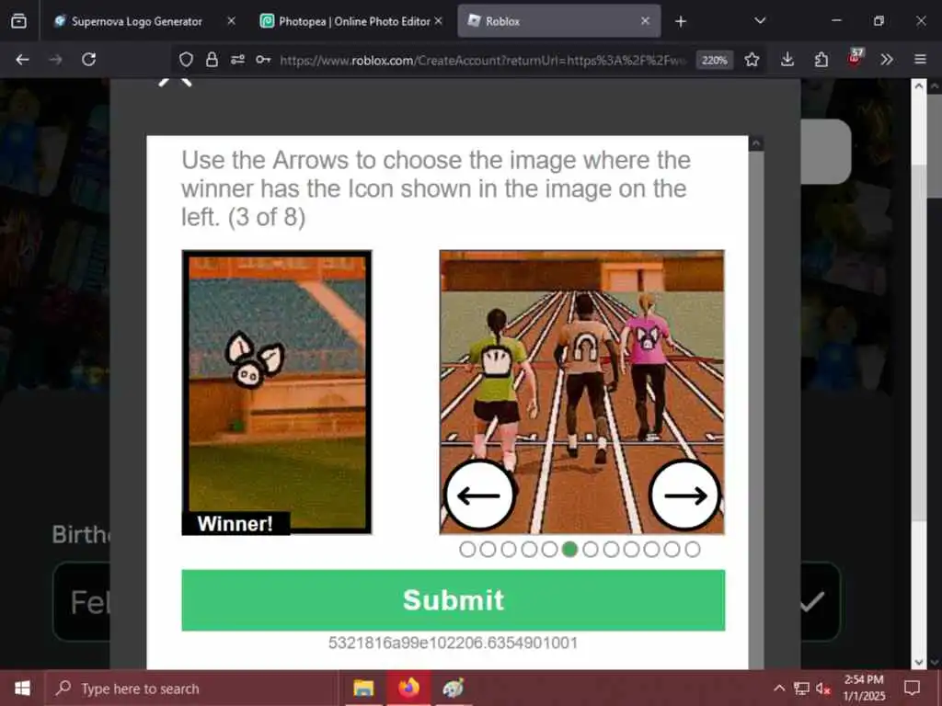Viewport: 942px width, 706px height.
Task: Click the runners race captcha image
Action: (x=581, y=392)
